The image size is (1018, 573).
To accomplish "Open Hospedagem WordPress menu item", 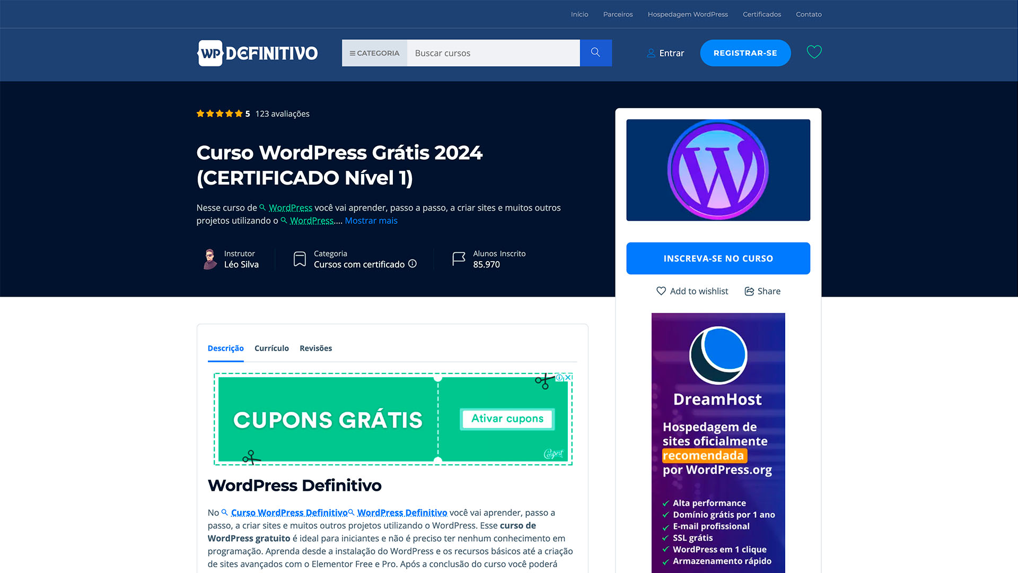I will (688, 14).
